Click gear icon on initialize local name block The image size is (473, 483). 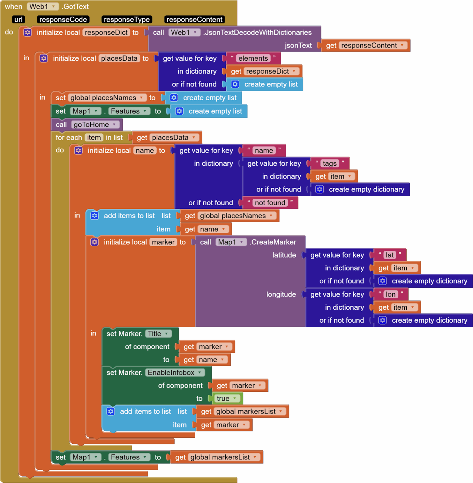click(x=78, y=150)
